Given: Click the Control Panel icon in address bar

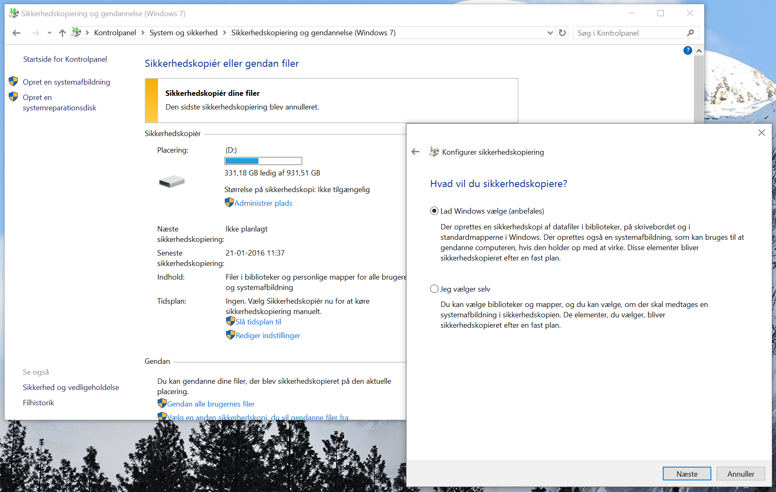Looking at the screenshot, I should coord(76,32).
